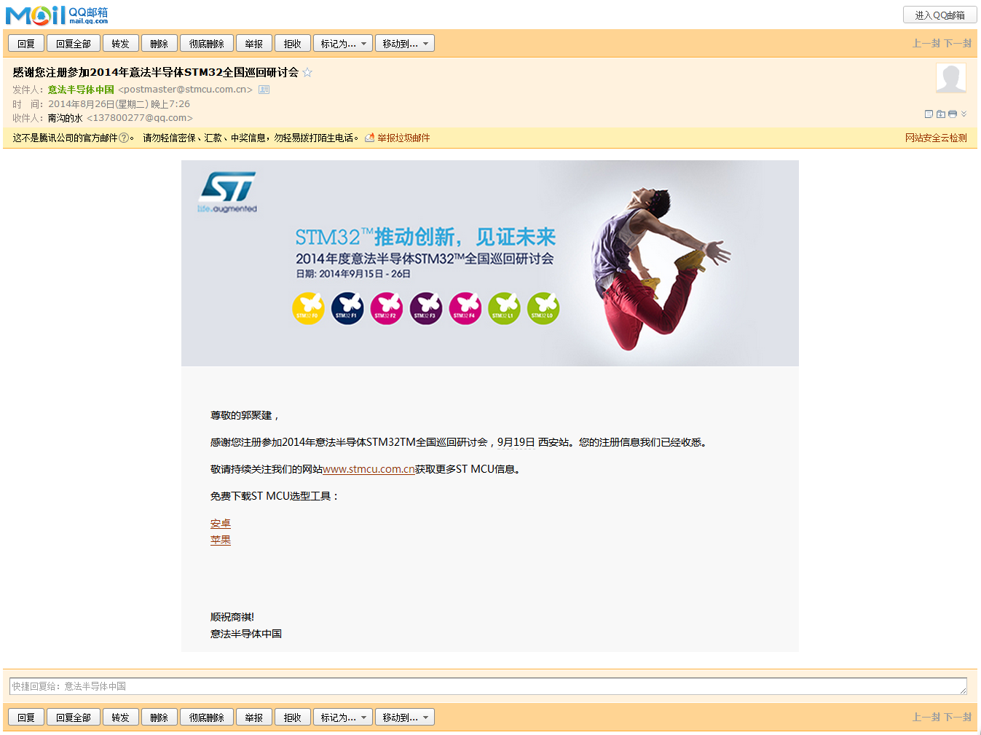Go to 下一封 in the bottom toolbar
Screen dimensions: 981x735
(958, 718)
